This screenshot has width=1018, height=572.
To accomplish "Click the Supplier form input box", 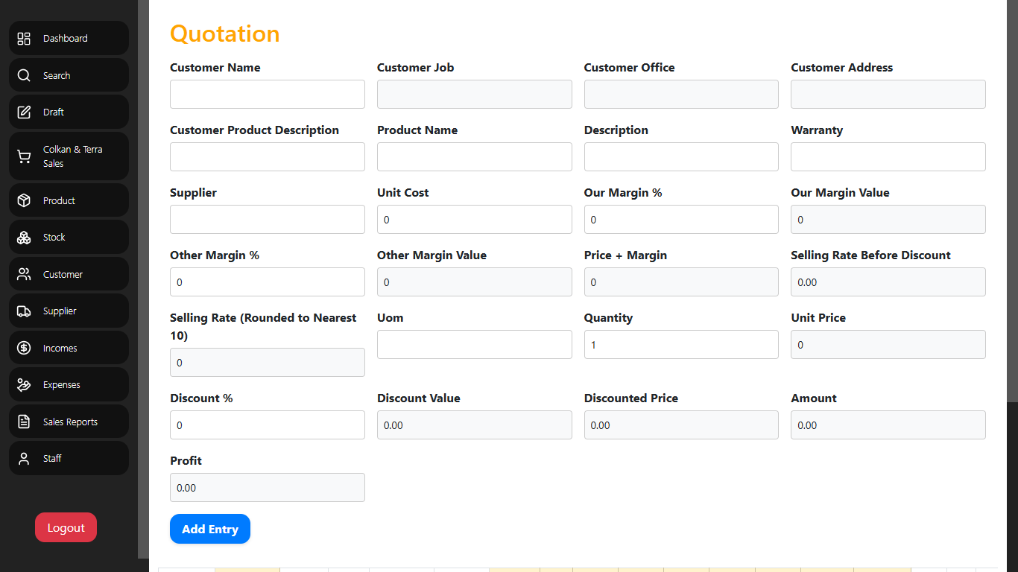I will pyautogui.click(x=268, y=220).
